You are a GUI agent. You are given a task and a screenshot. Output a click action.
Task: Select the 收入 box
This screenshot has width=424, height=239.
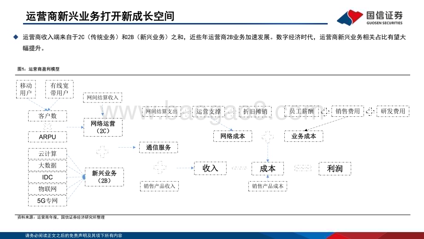210,168
